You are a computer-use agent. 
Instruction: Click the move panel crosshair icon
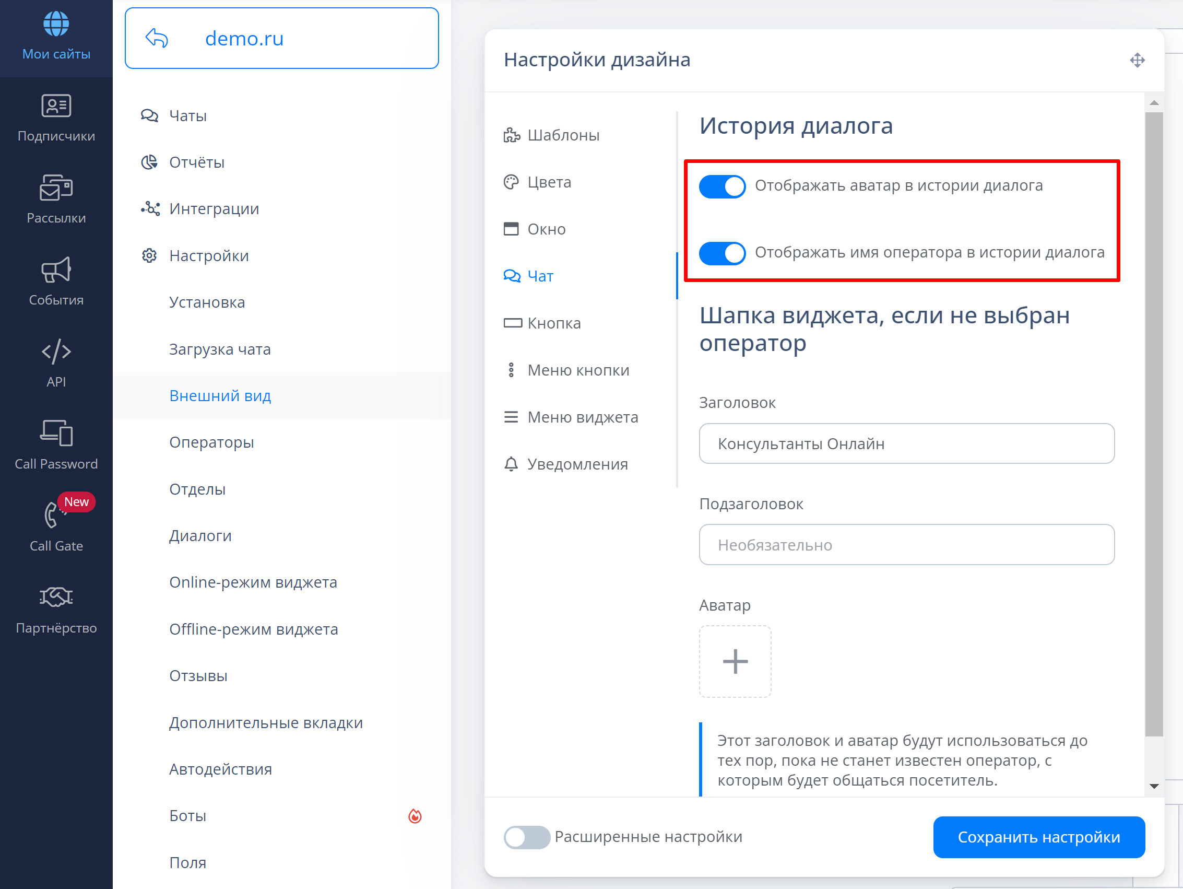click(1137, 60)
